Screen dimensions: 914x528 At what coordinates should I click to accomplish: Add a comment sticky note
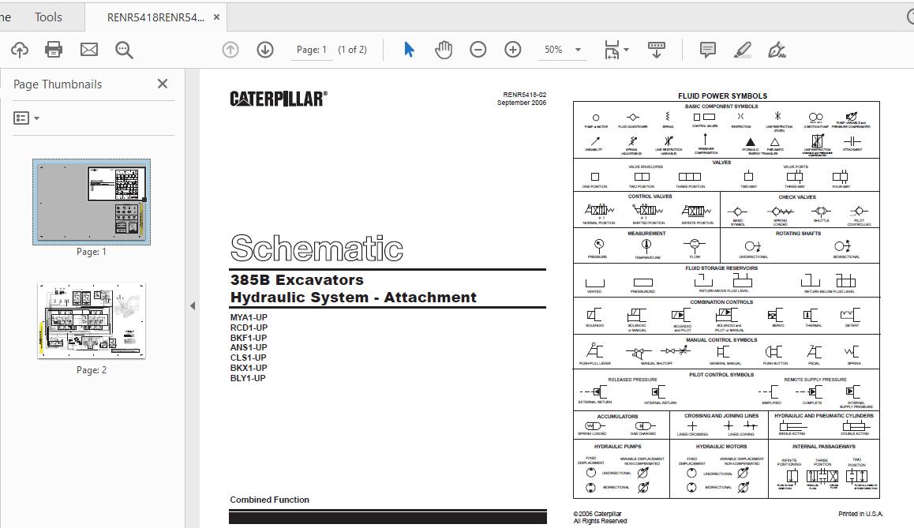[708, 50]
